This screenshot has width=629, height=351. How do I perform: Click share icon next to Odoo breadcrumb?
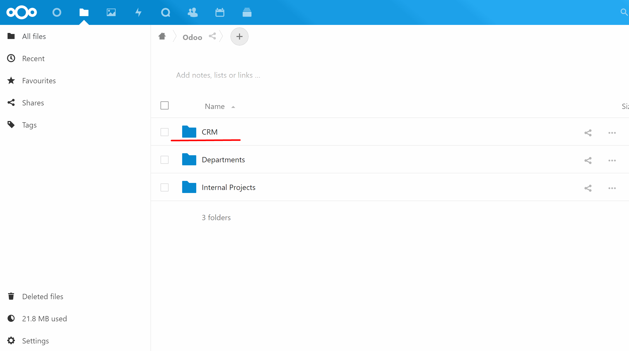(x=212, y=36)
